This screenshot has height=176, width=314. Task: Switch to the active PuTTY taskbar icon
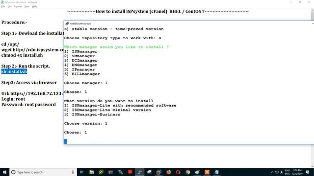click(139, 172)
